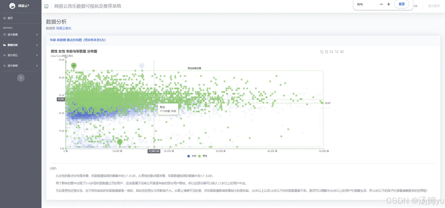Click the 40,000 首 x-axis label

[x=272, y=151]
